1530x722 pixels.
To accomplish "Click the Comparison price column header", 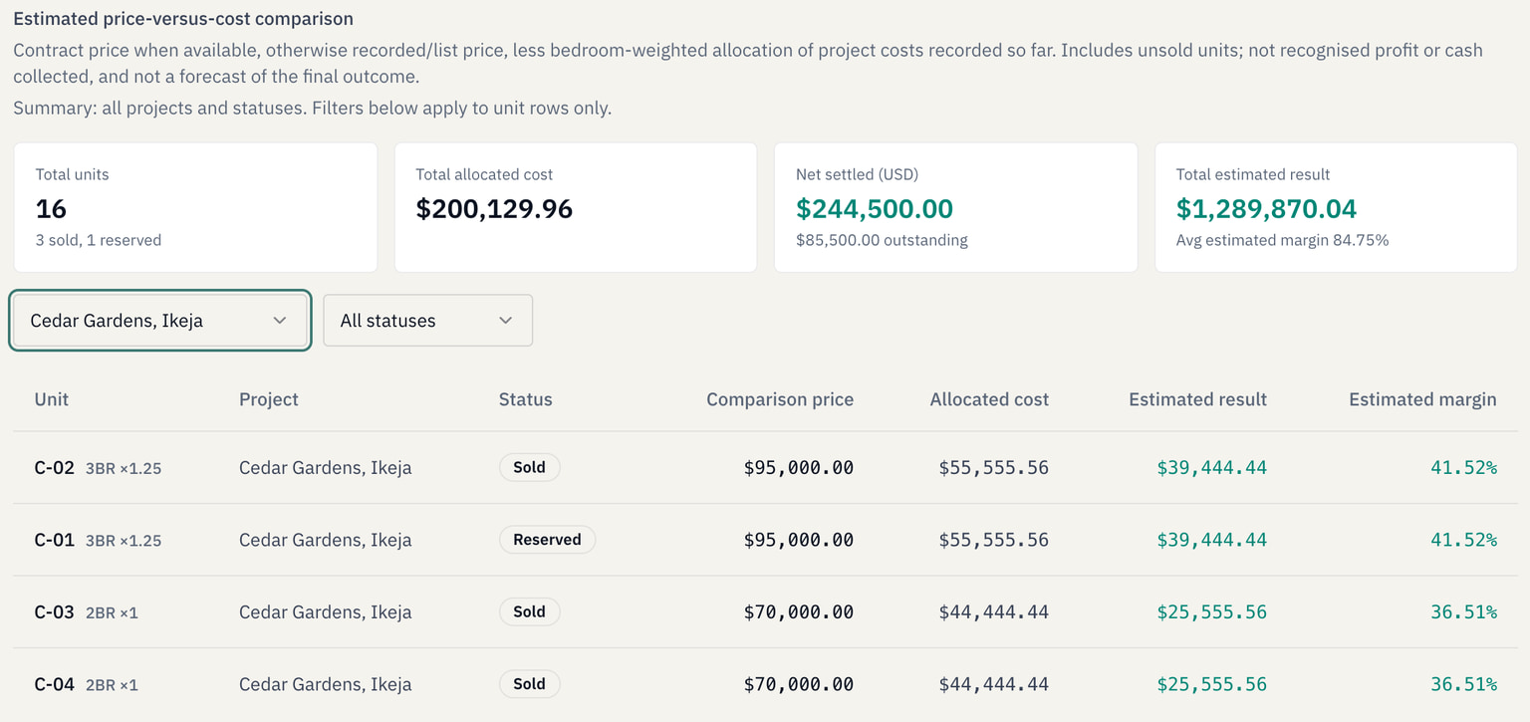I will pos(780,399).
